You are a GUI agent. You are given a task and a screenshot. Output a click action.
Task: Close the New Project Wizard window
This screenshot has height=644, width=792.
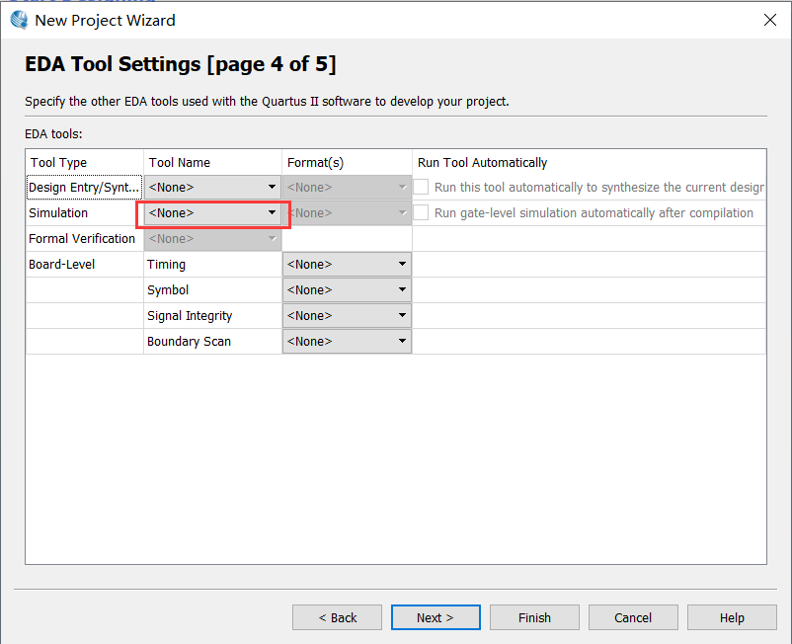pyautogui.click(x=769, y=20)
